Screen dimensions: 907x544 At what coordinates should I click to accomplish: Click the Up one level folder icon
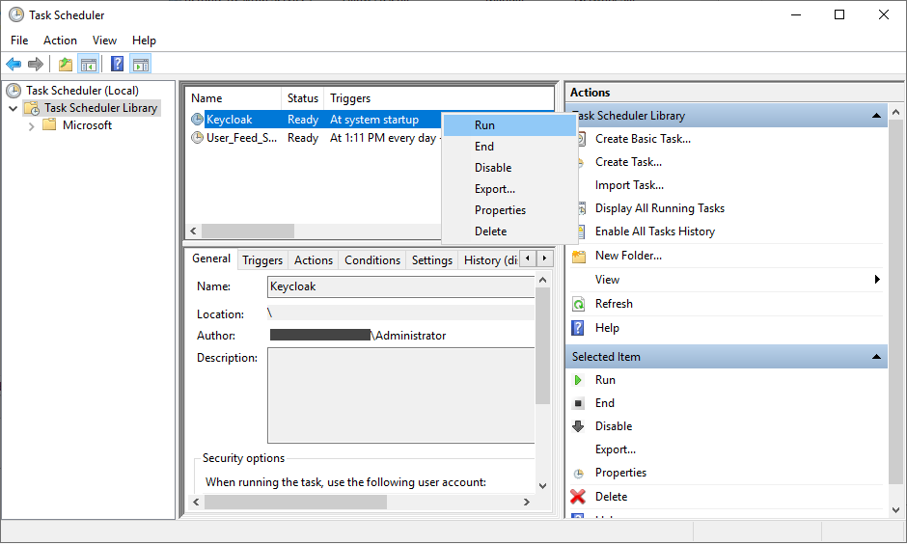click(x=66, y=65)
